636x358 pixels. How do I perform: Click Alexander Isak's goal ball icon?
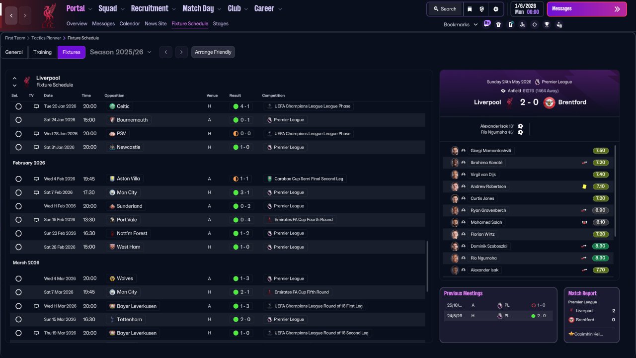(520, 126)
